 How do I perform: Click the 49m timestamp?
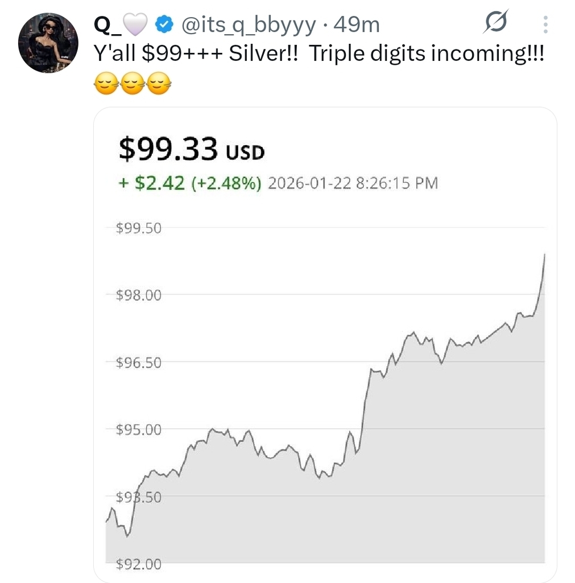pyautogui.click(x=357, y=24)
